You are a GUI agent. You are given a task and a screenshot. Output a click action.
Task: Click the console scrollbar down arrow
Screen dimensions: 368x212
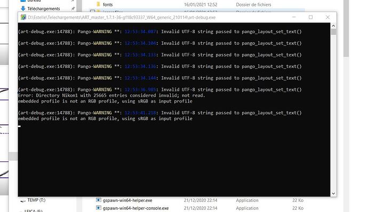[333, 193]
